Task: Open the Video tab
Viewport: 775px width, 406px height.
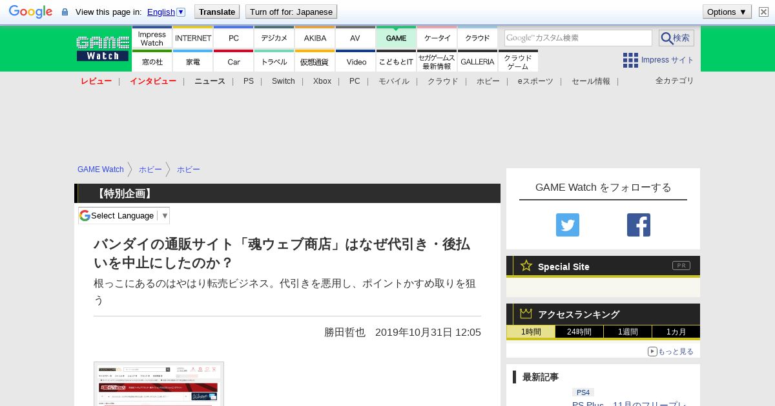Action: [355, 62]
